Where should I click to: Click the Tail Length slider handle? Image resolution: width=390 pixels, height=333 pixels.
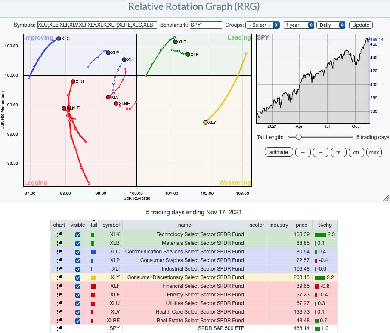pos(298,137)
